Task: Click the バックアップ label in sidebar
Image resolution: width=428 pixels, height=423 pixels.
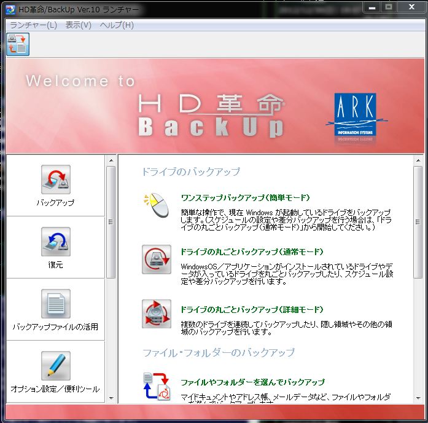Action: (x=55, y=202)
